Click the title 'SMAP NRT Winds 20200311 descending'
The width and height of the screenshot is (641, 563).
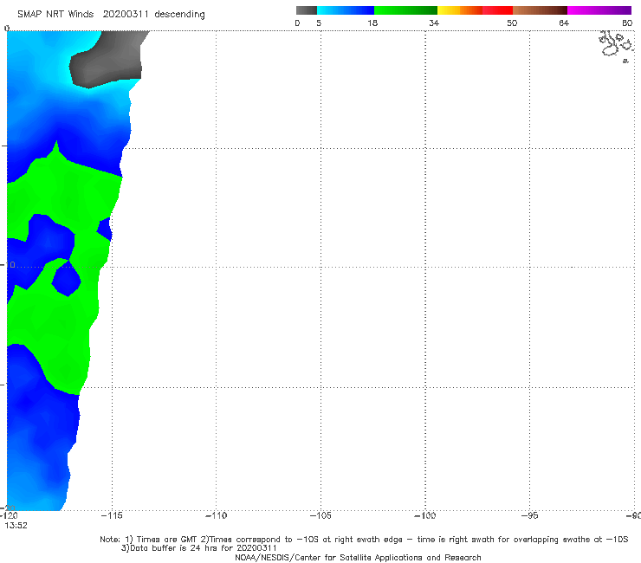pos(111,15)
